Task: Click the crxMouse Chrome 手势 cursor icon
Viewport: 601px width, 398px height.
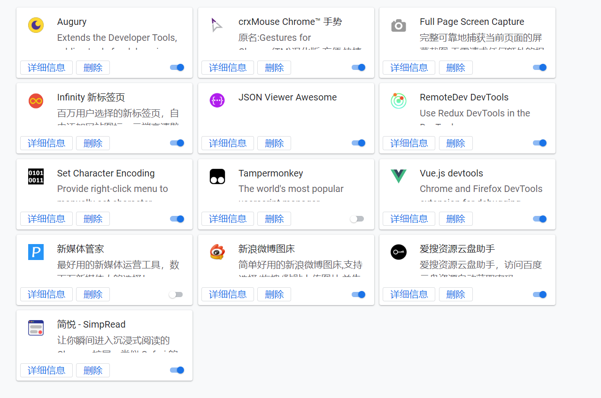Action: click(x=217, y=25)
